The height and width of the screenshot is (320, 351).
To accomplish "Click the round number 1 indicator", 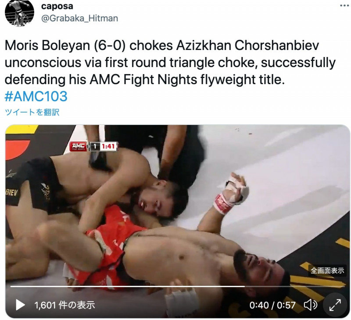I will click(x=95, y=146).
